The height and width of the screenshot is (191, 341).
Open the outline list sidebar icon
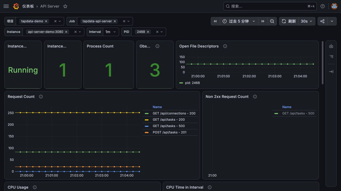point(331,57)
